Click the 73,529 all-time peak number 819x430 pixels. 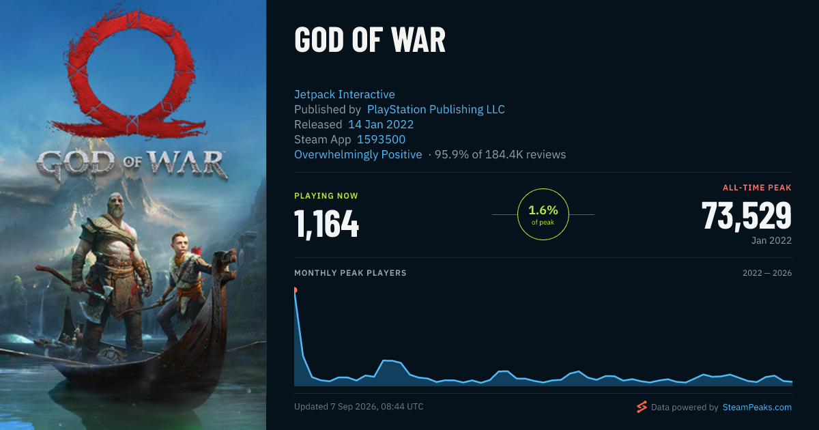pos(747,216)
